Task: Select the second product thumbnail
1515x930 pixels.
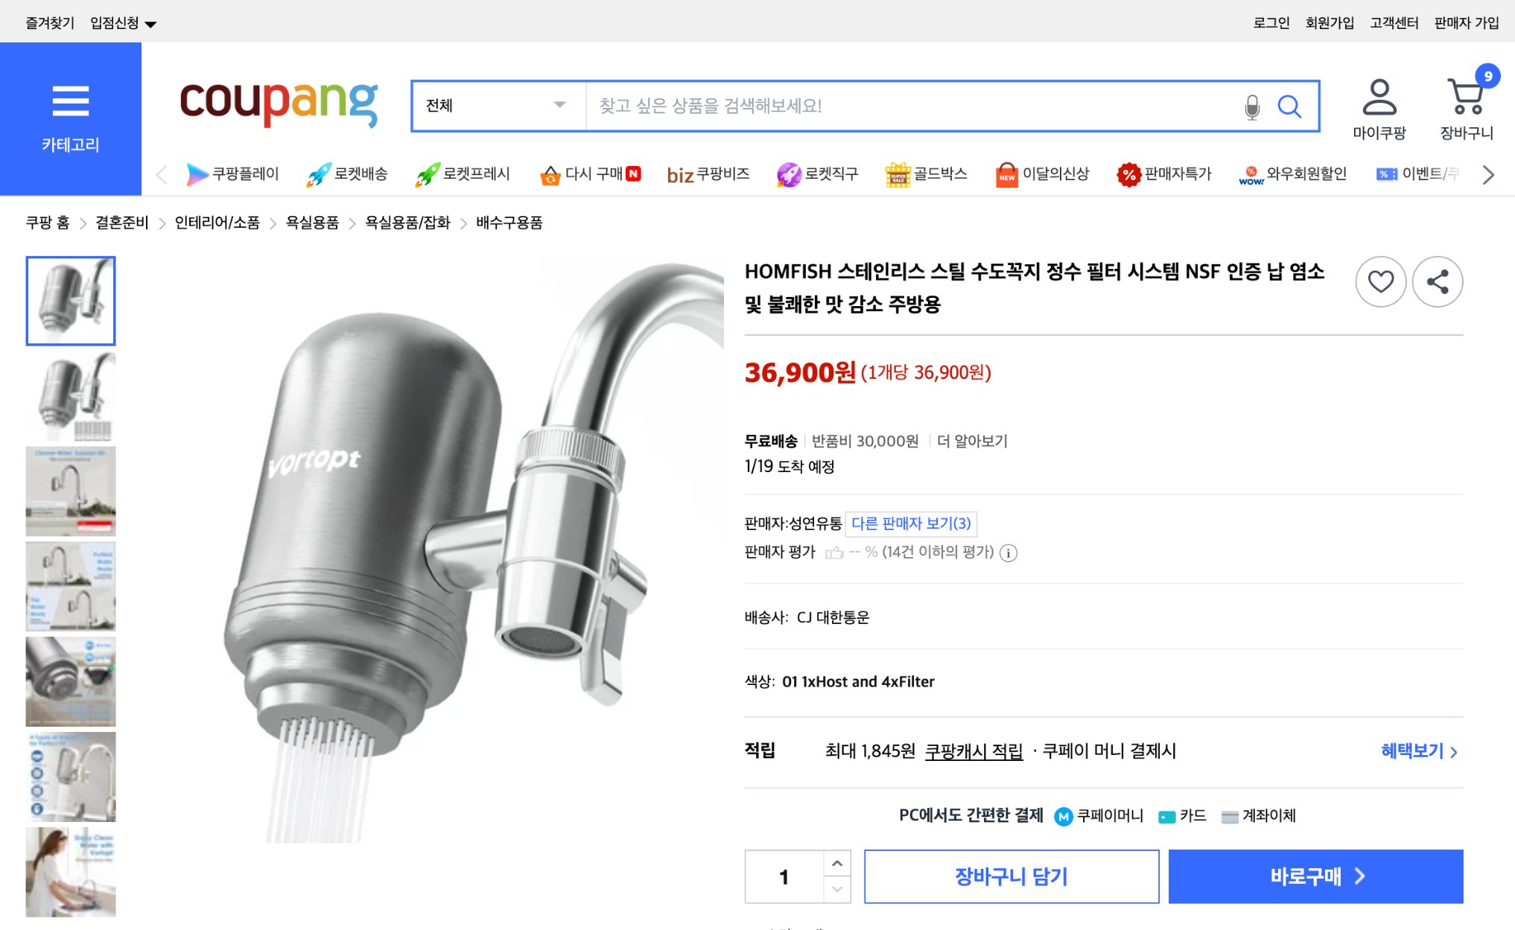Action: click(x=70, y=396)
